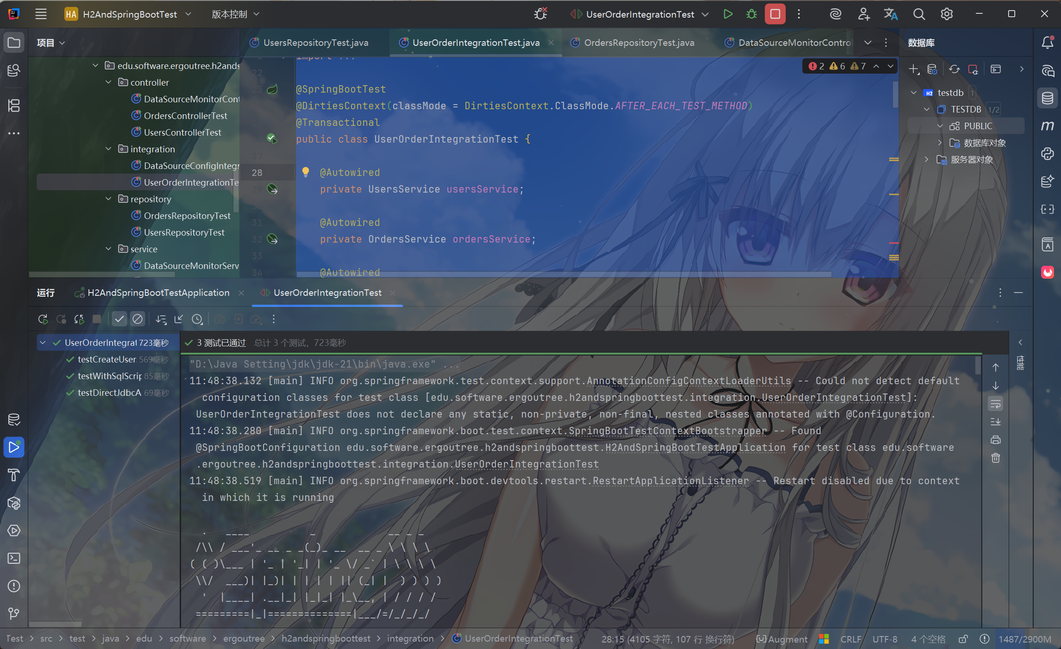Open the Project tool window folder icon
This screenshot has height=649, width=1061.
[x=14, y=43]
